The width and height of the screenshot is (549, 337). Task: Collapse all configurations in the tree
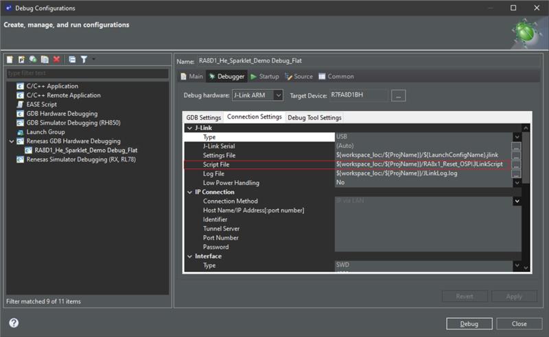72,60
